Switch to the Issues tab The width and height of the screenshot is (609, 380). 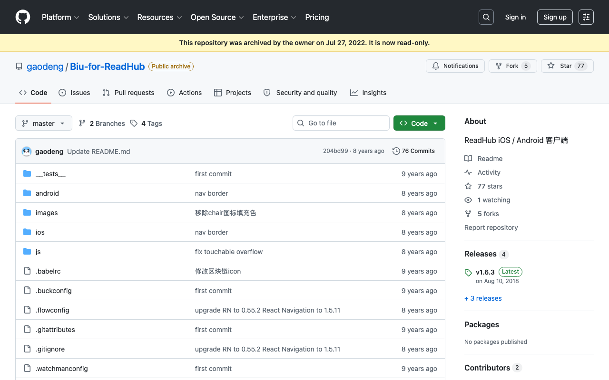pos(74,93)
